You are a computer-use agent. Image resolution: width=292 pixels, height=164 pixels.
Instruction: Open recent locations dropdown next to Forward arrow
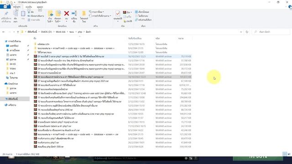pyautogui.click(x=14, y=32)
